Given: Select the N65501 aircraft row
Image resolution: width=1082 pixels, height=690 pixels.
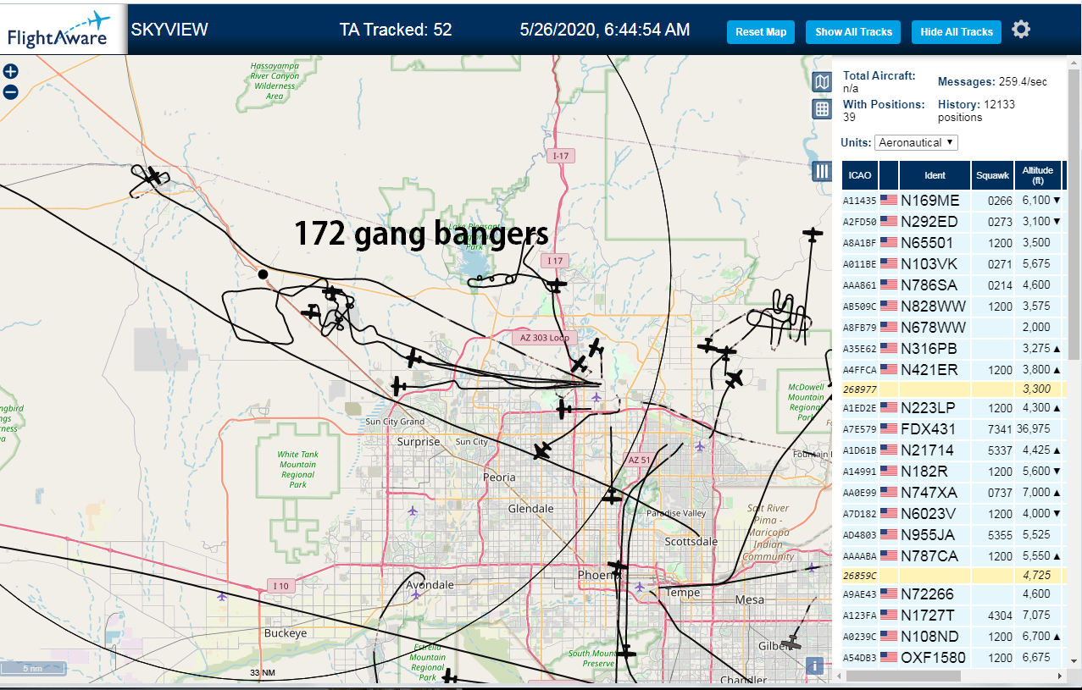Looking at the screenshot, I should click(x=952, y=243).
